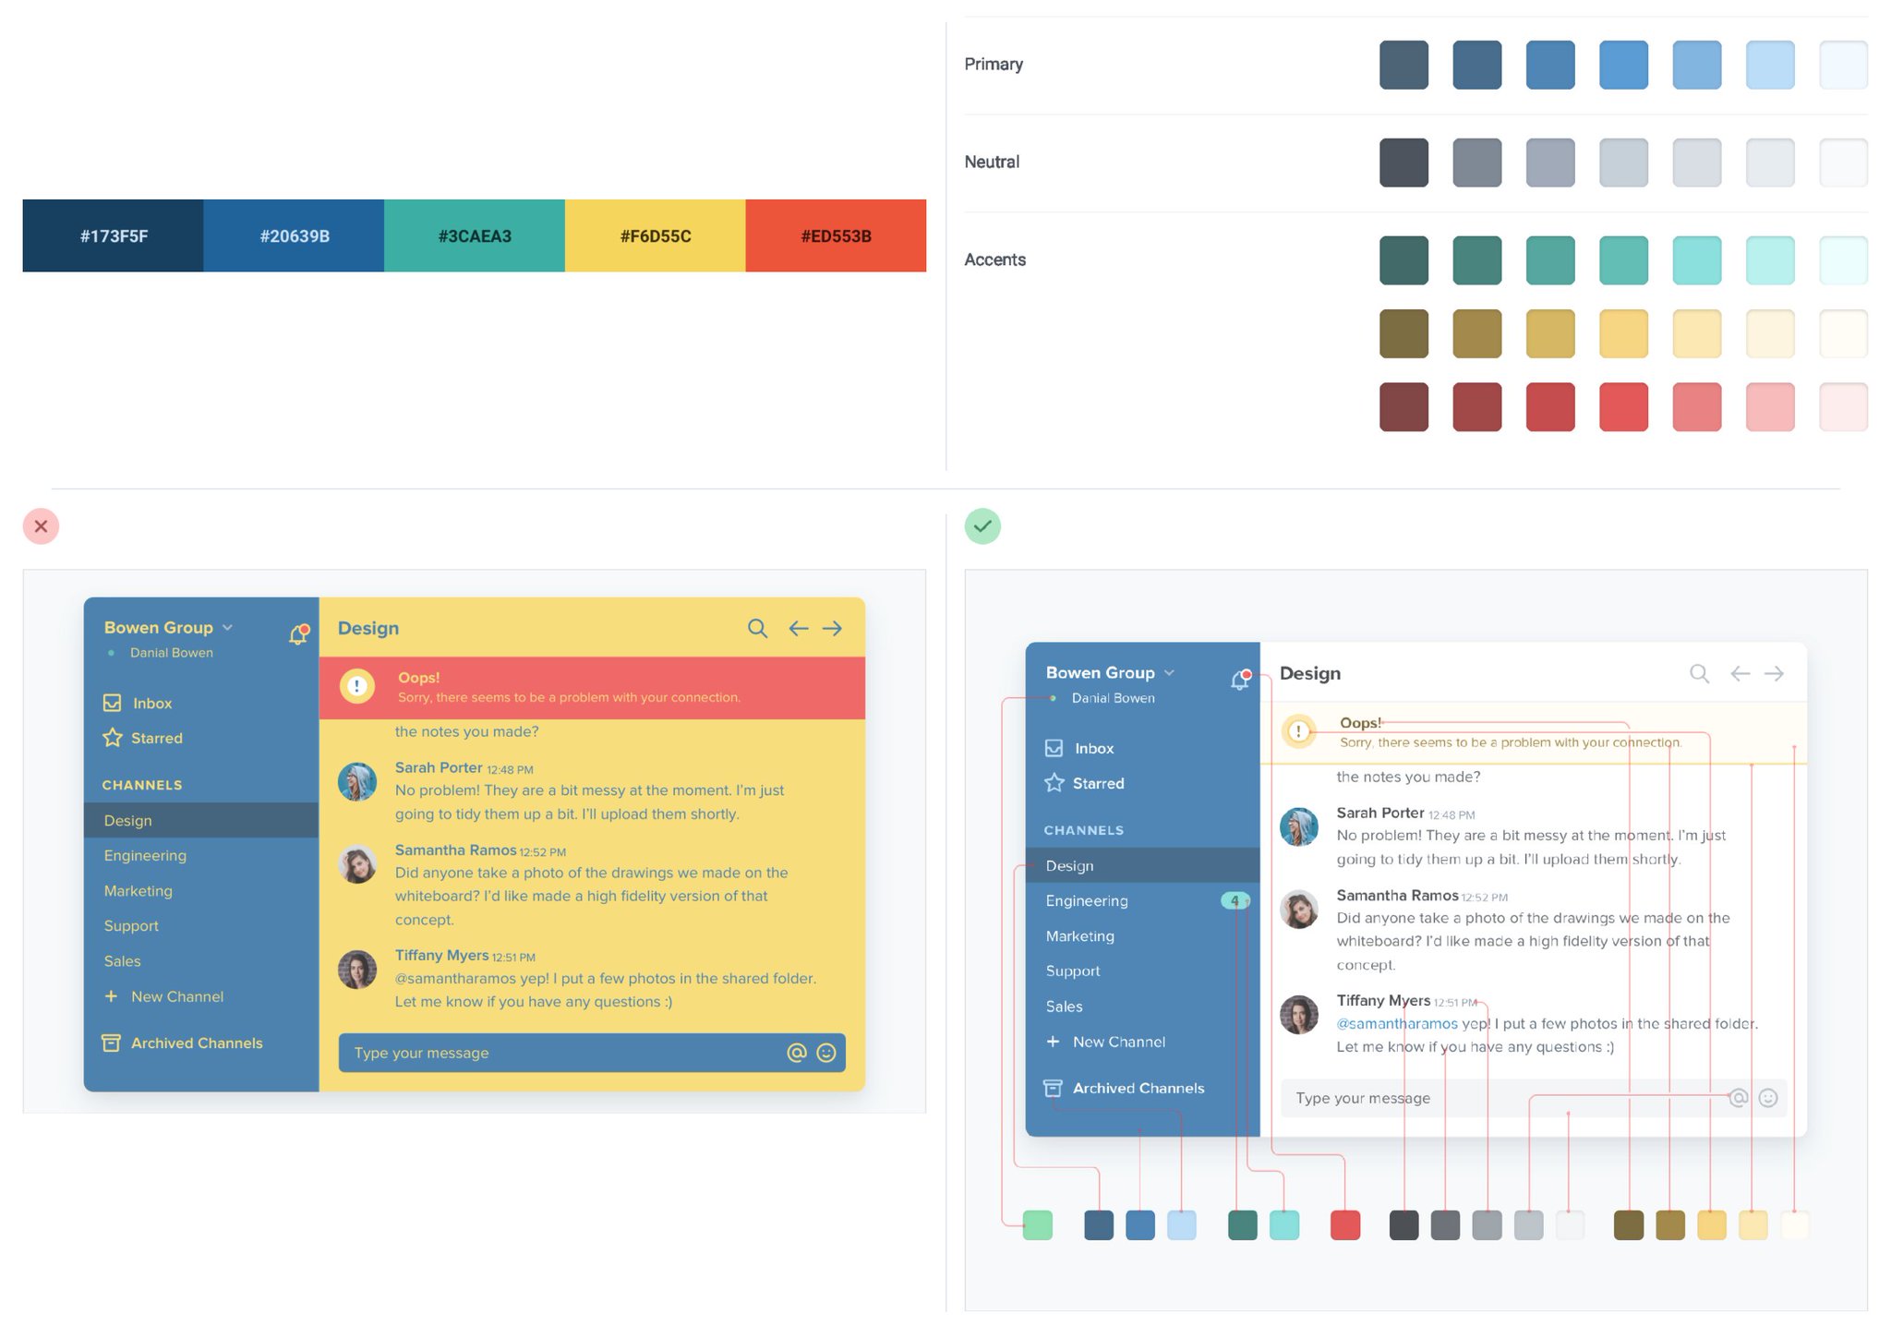Click Sarah Porter's avatar in the yellow chat
This screenshot has width=1891, height=1326.
(357, 781)
